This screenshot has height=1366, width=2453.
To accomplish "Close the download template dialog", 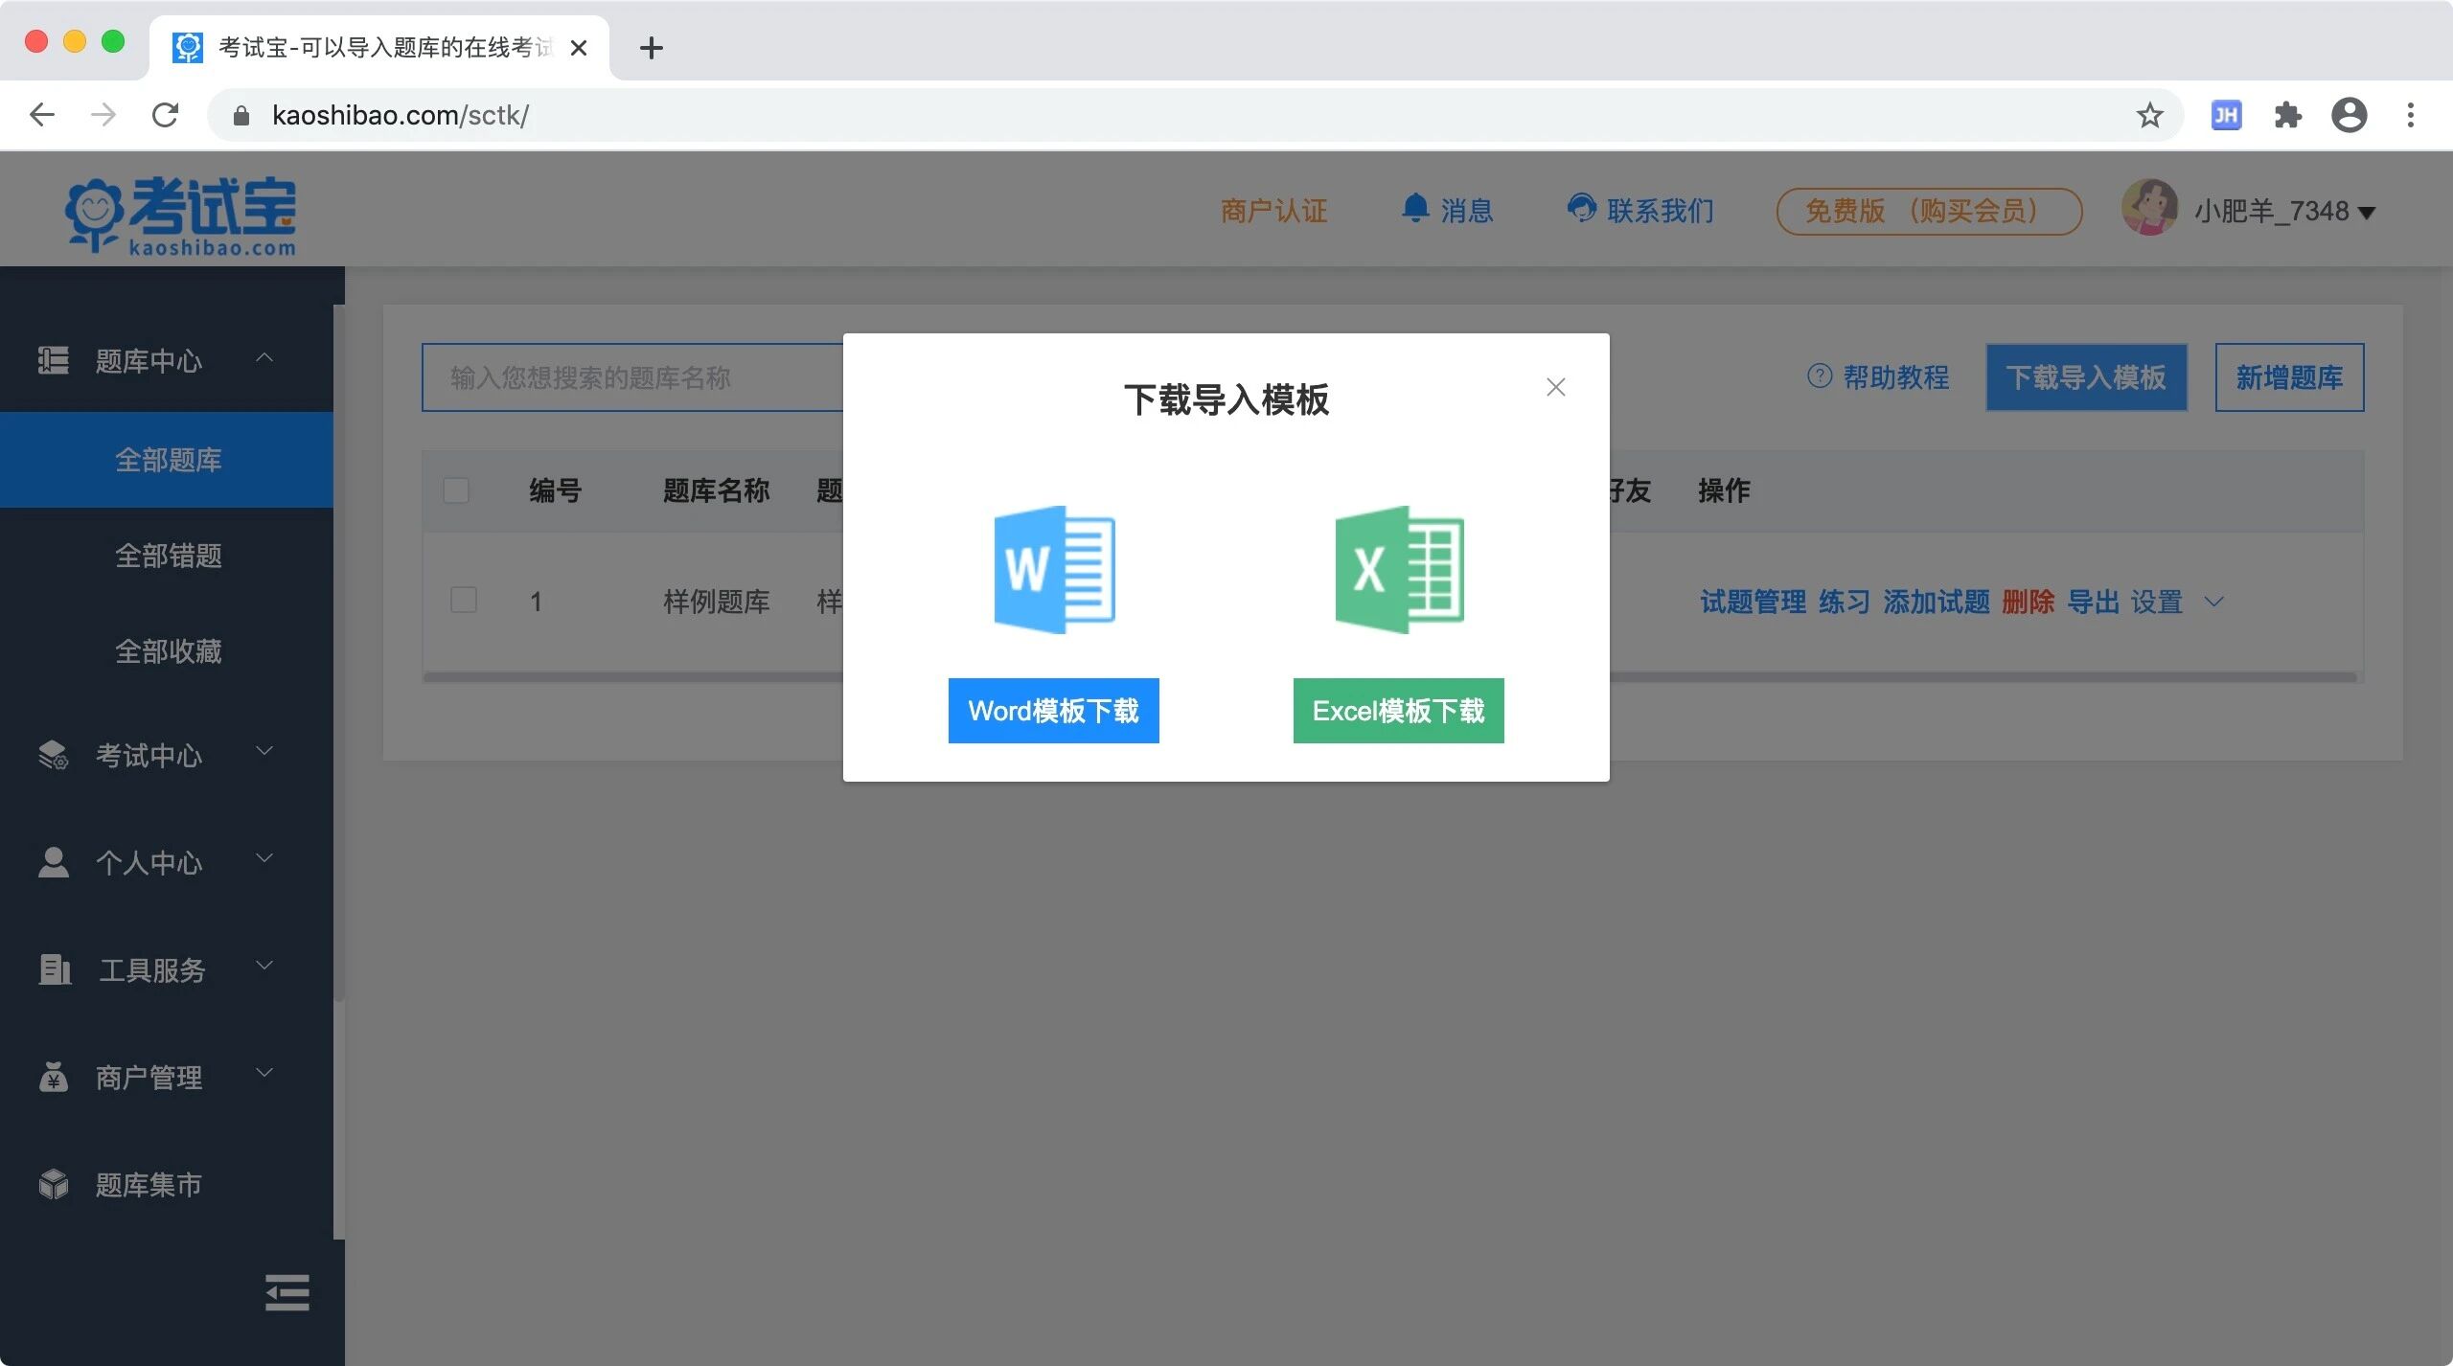I will tap(1555, 387).
